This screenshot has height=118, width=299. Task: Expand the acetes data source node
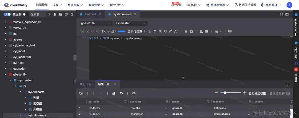click(x=5, y=39)
